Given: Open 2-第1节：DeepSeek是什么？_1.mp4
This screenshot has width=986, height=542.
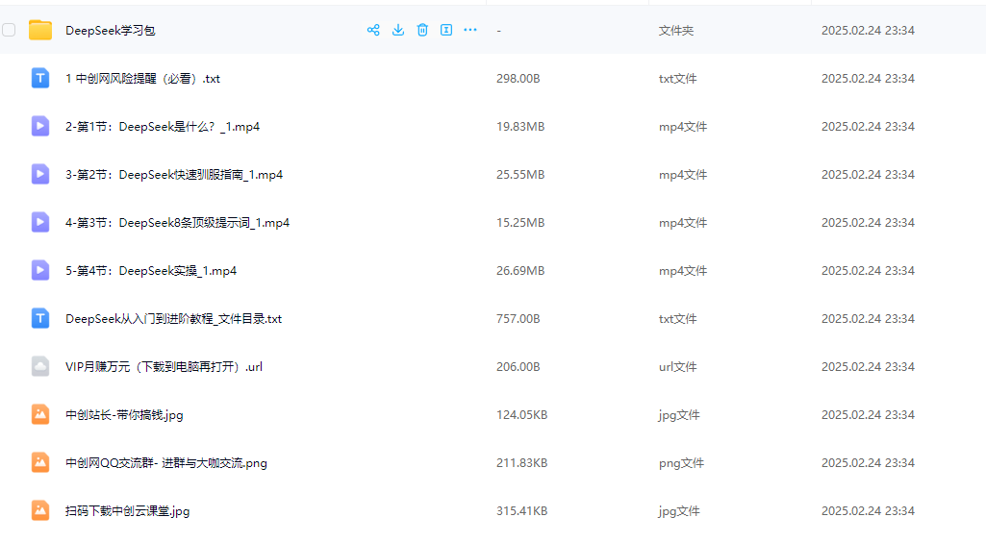Looking at the screenshot, I should (x=163, y=126).
